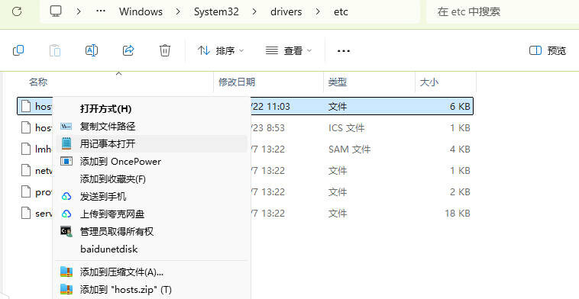Click cloud icon beside 发送到手机
The height and width of the screenshot is (299, 579).
[66, 197]
